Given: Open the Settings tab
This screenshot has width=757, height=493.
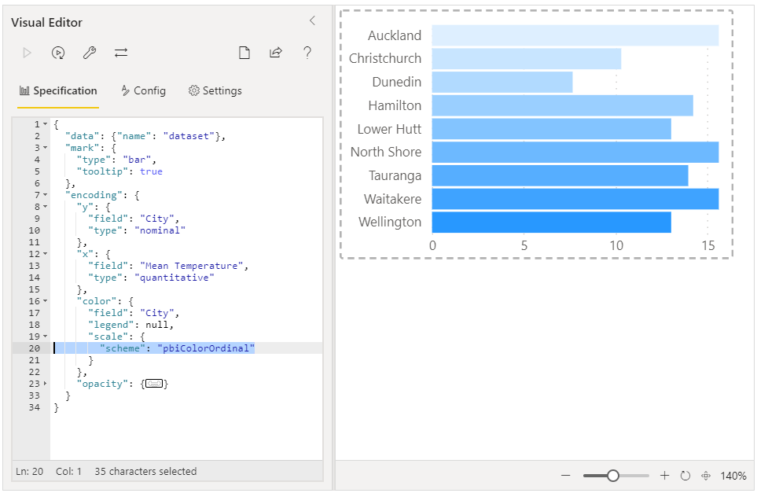Looking at the screenshot, I should coord(215,90).
